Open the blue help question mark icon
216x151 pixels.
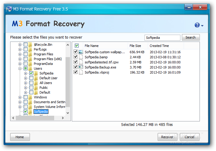click(x=197, y=25)
